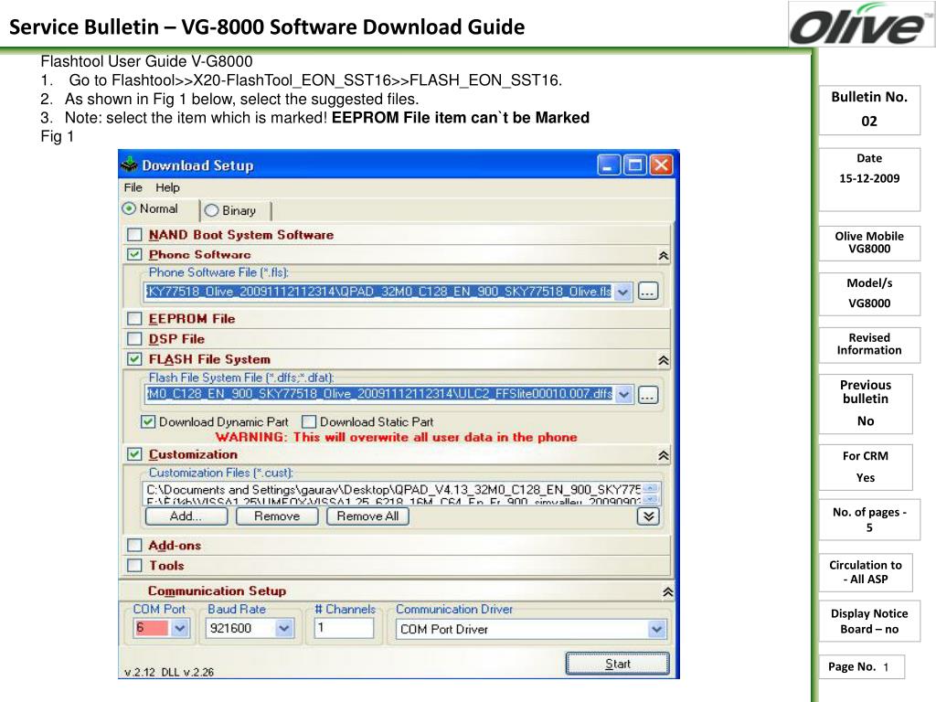Screen dimensions: 936x702
Task: Collapse the Customization section
Action: tap(664, 455)
